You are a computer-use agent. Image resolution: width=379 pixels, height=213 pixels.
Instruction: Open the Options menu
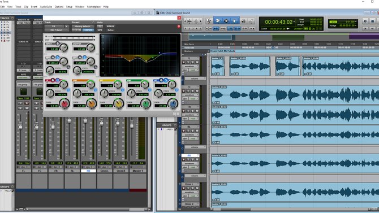tap(59, 7)
